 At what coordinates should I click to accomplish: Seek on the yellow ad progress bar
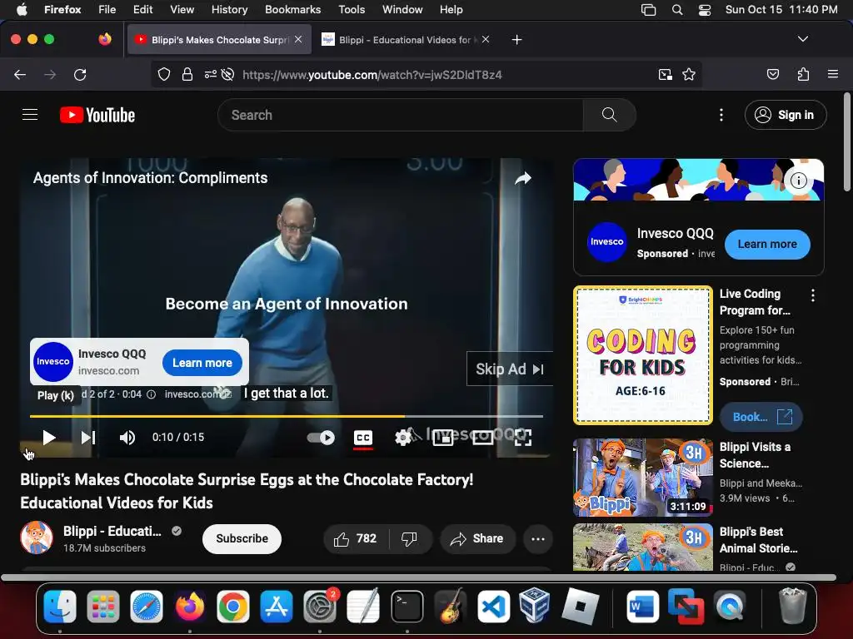click(x=287, y=416)
